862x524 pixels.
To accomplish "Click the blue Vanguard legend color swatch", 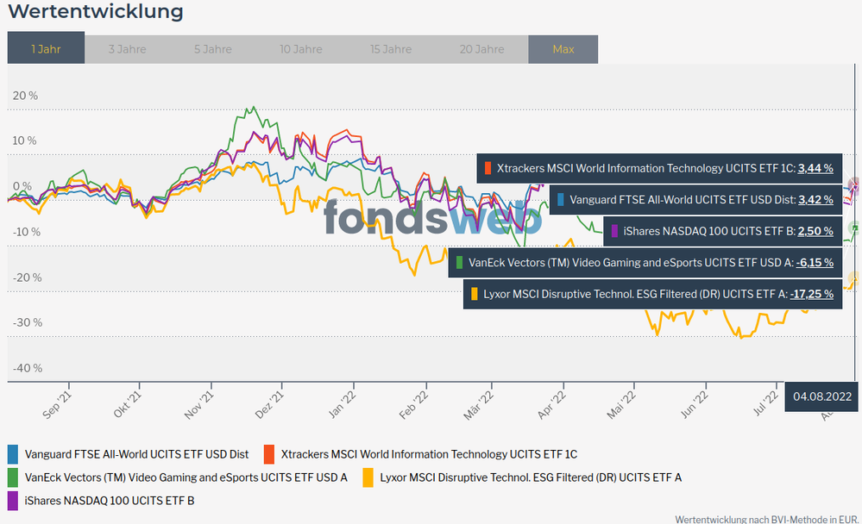I will (x=13, y=453).
